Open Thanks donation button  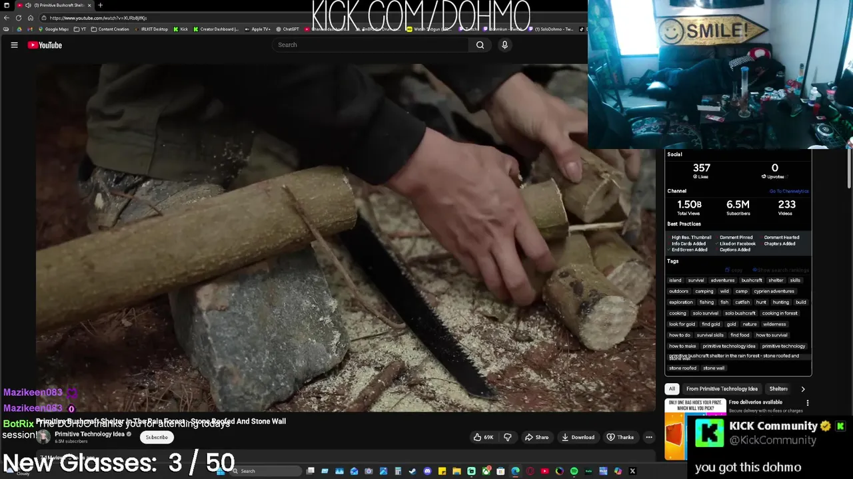620,437
